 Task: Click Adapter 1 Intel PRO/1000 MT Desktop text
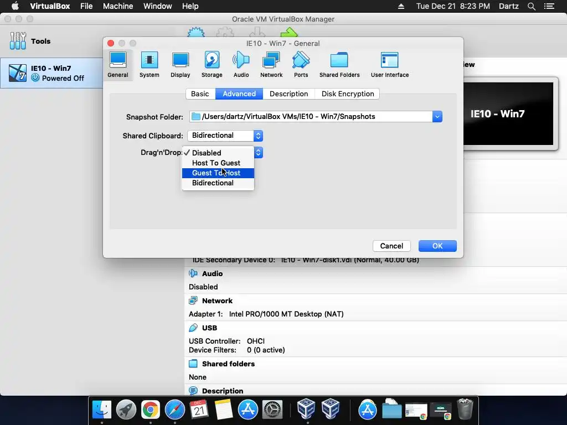pos(266,314)
